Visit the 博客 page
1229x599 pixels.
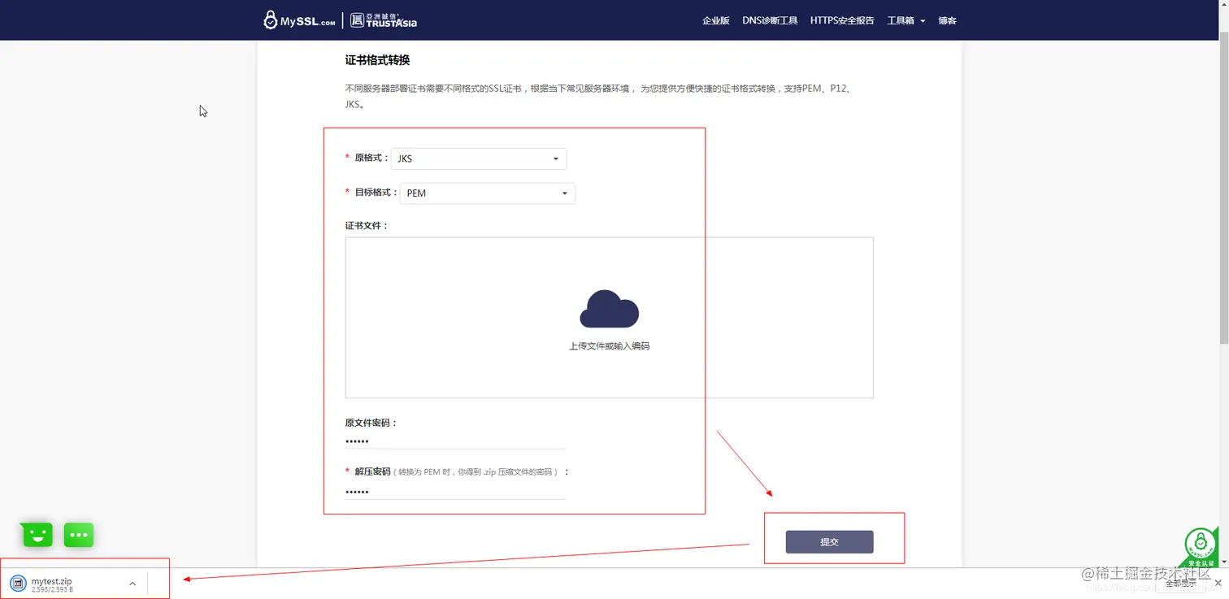pos(947,20)
